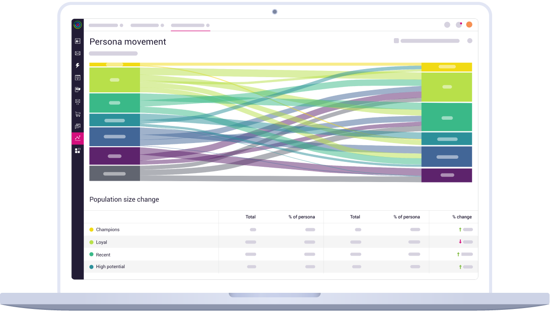Click the orange user avatar

(x=469, y=25)
